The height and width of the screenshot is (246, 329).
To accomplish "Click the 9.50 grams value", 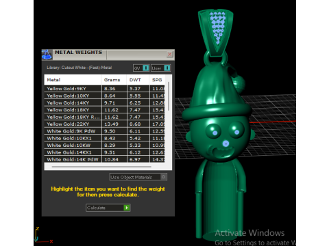I will (x=110, y=131).
